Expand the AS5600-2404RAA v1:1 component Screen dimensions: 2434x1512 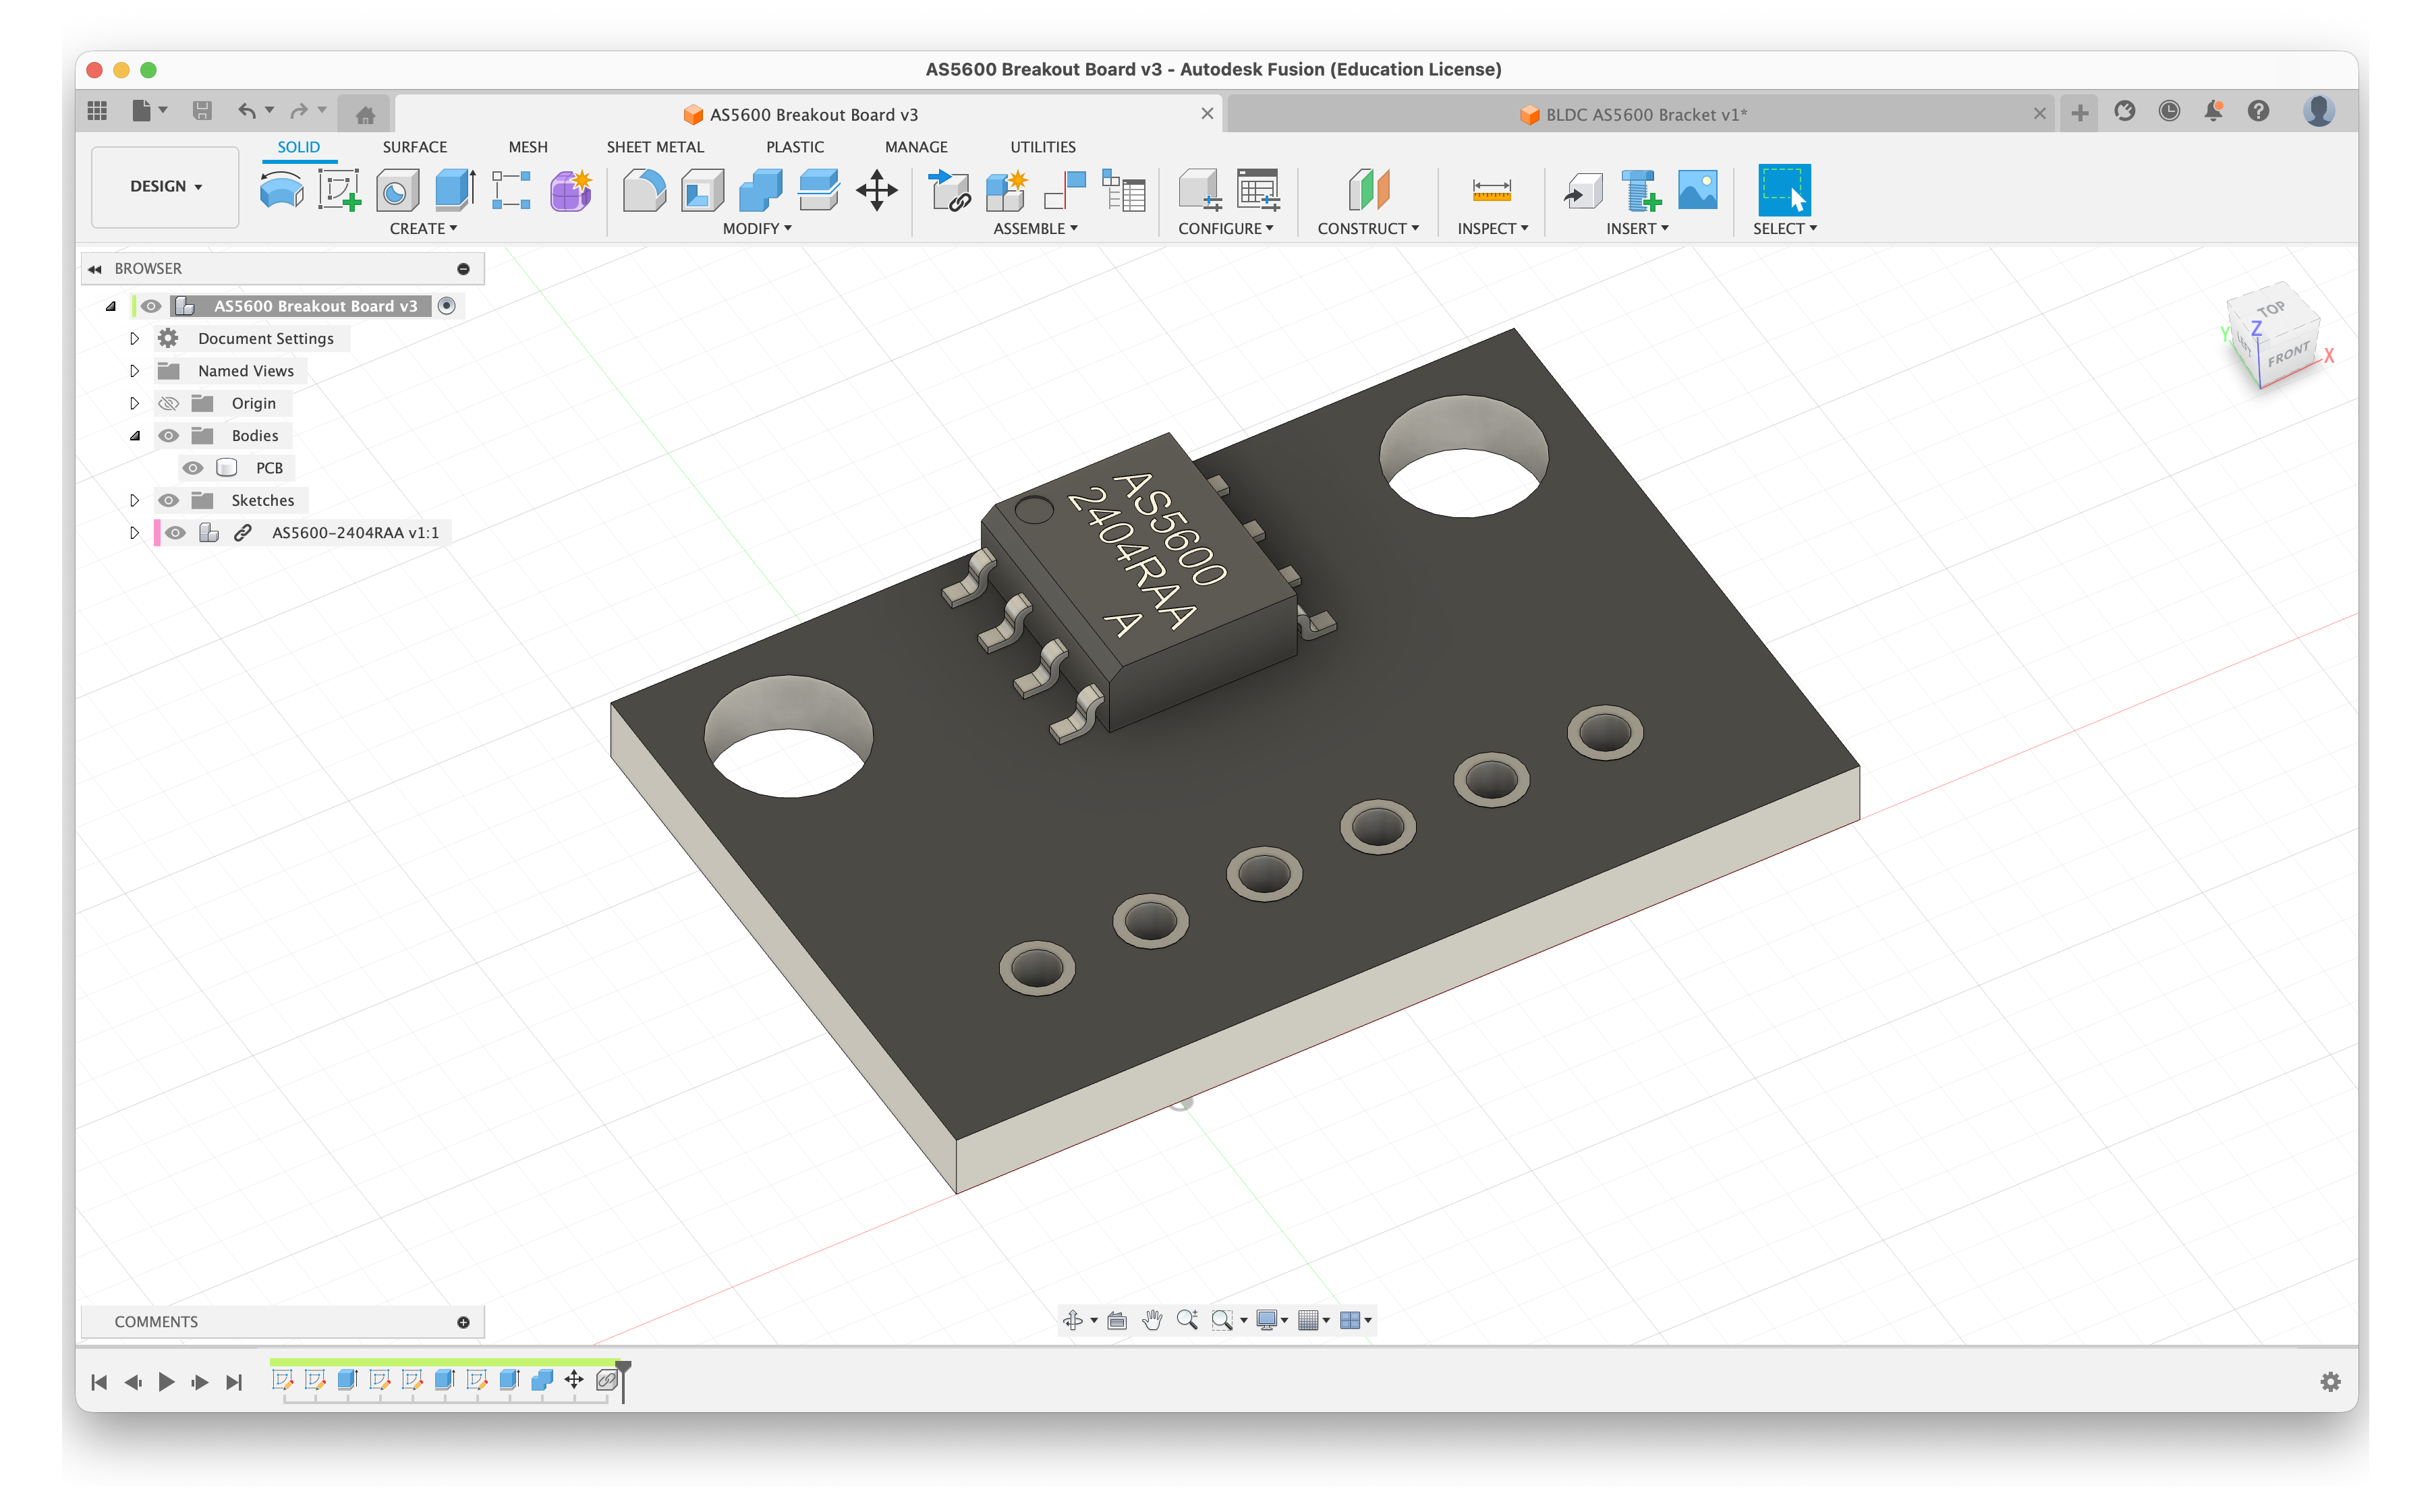134,533
